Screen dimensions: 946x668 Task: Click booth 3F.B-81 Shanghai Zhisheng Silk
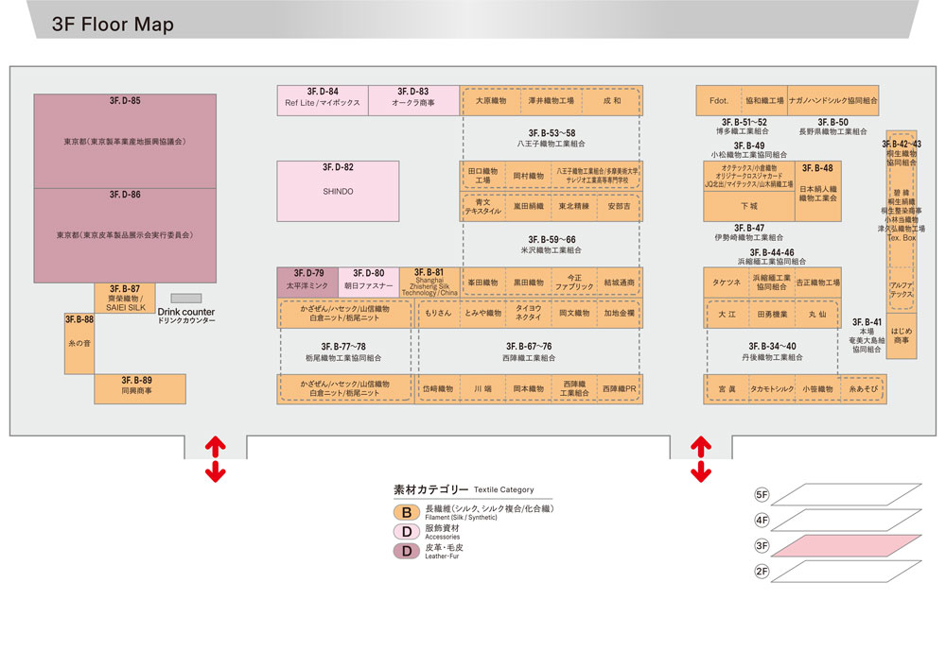[429, 283]
